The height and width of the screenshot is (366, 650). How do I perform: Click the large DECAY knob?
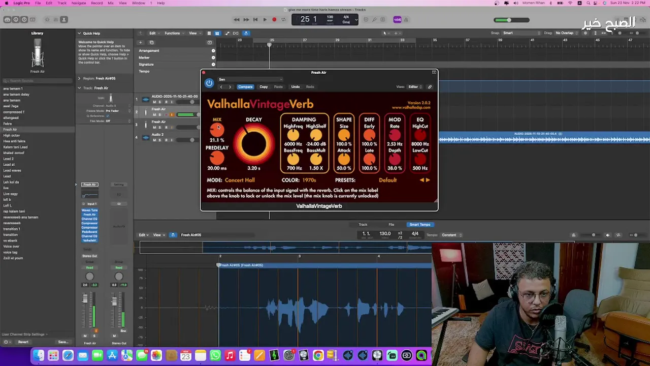click(x=253, y=144)
